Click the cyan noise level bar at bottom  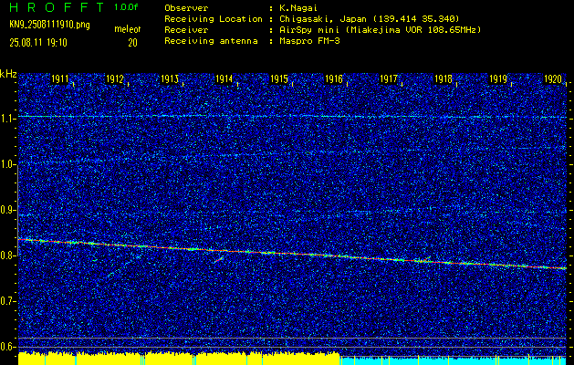pos(454,360)
